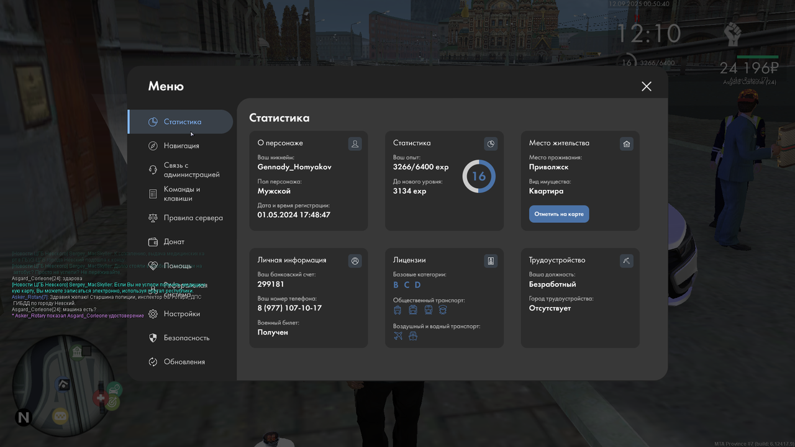
Task: Click the residence value Приволжск
Action: coord(549,167)
